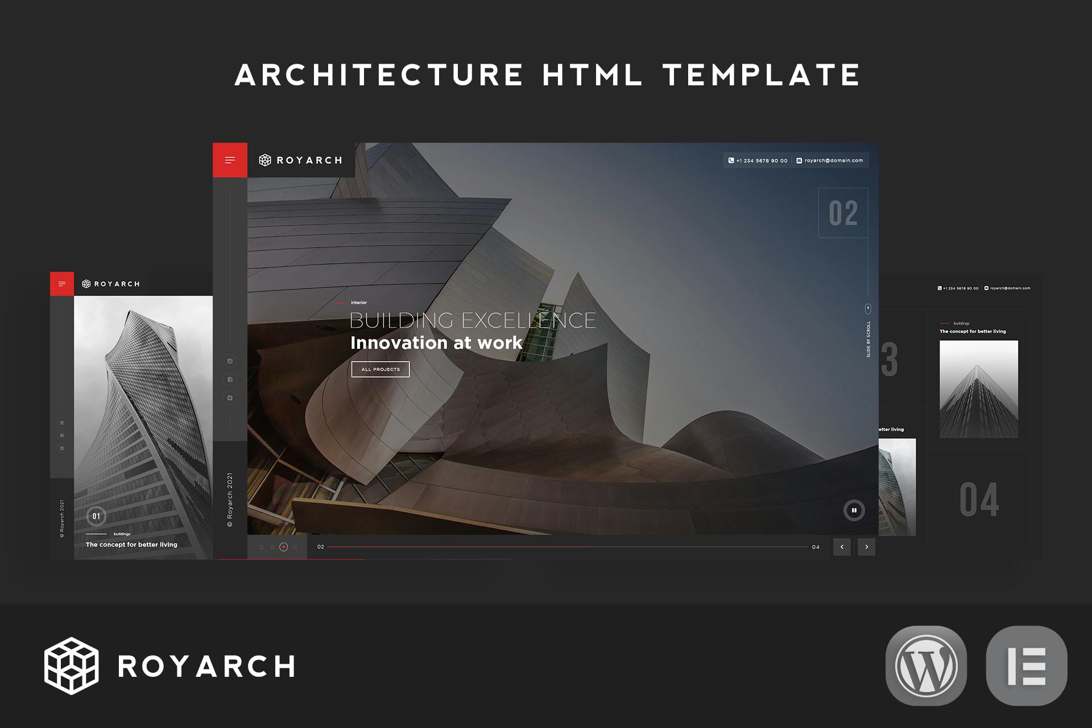Select the first slider navigation dot

coord(262,547)
